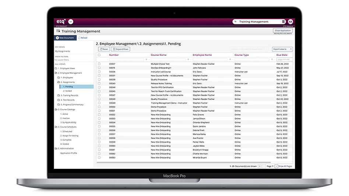The width and height of the screenshot is (349, 196).
Task: Open the apps grid icon in search bar
Action: [x=283, y=22]
